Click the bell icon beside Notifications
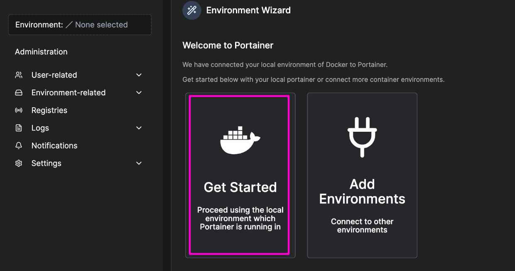 19,146
